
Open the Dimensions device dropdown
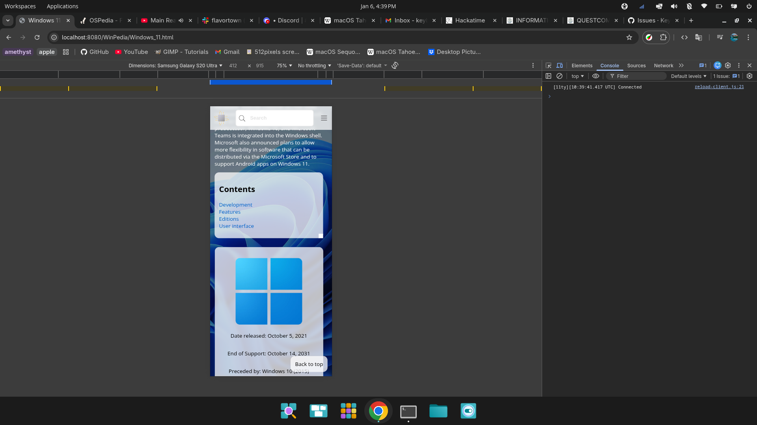(x=175, y=65)
